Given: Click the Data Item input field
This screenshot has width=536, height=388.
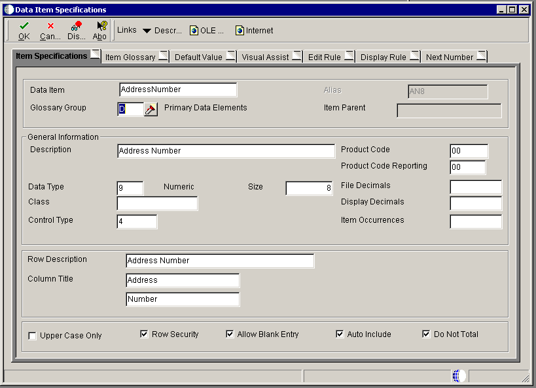Looking at the screenshot, I should (x=178, y=89).
